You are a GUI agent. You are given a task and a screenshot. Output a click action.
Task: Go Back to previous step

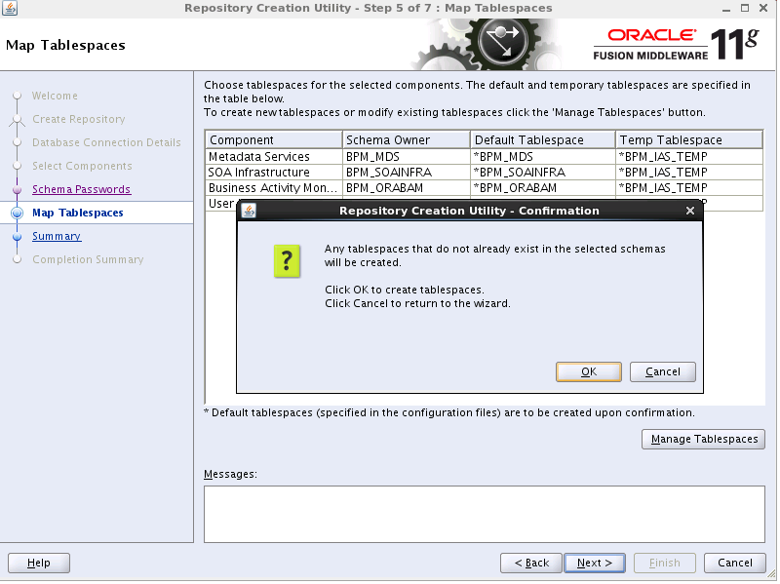coord(531,564)
